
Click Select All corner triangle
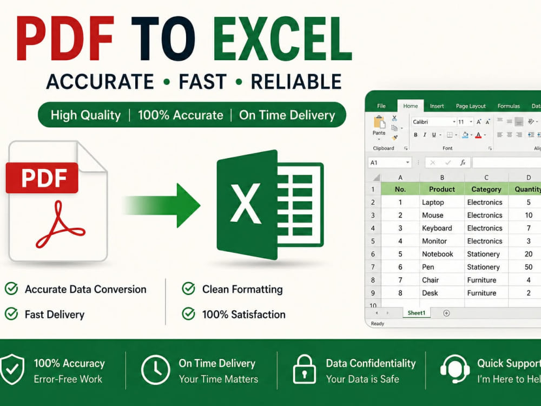(x=376, y=178)
